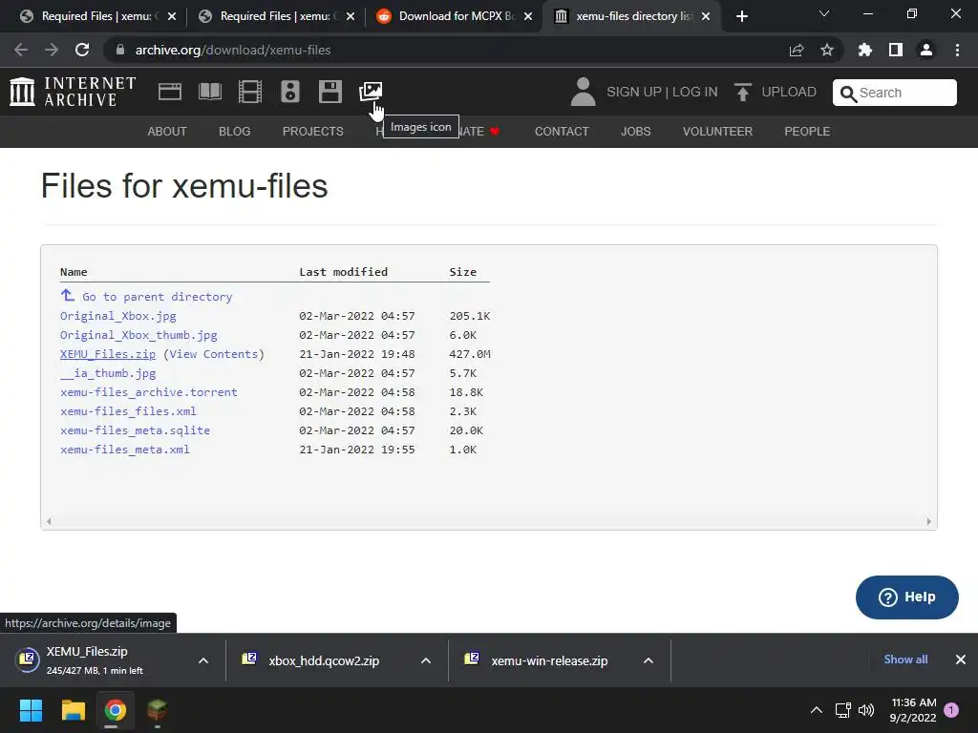Viewport: 978px width, 733px height.
Task: Open xemu-files_meta.sqlite link
Action: pyautogui.click(x=135, y=430)
